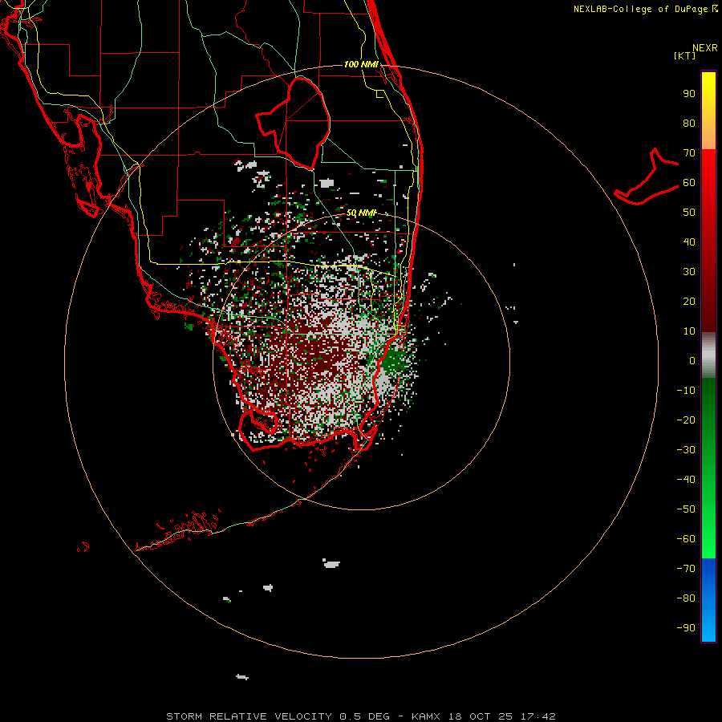Click the -10 value on the velocity scale

click(686, 391)
